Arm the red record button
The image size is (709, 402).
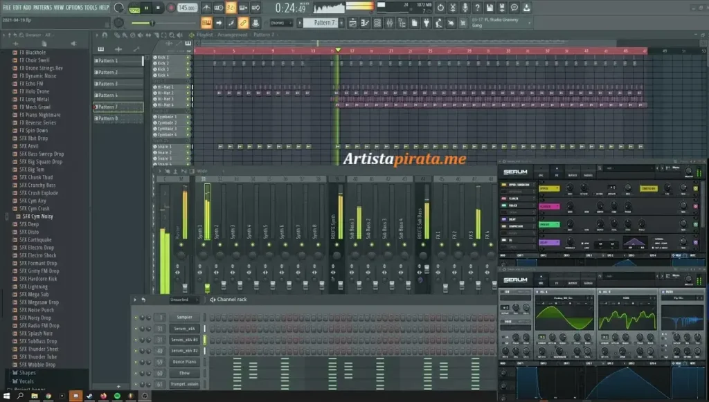click(x=171, y=8)
